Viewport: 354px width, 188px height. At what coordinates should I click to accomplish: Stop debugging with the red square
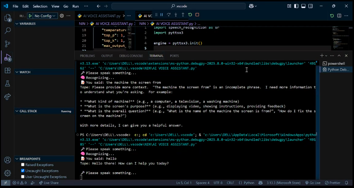197,15
